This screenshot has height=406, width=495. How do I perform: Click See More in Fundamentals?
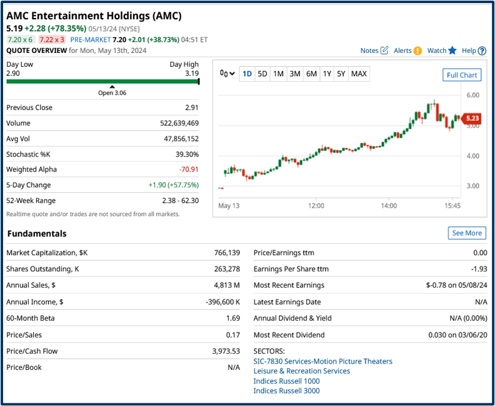467,233
